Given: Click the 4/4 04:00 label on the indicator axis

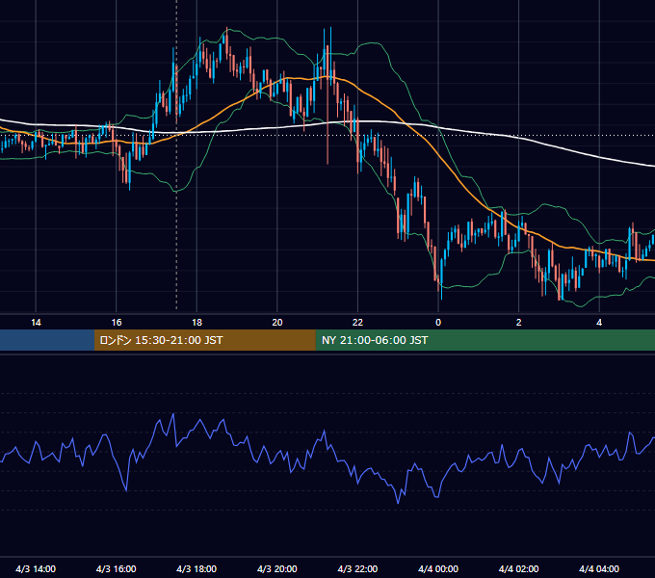Looking at the screenshot, I should point(599,568).
